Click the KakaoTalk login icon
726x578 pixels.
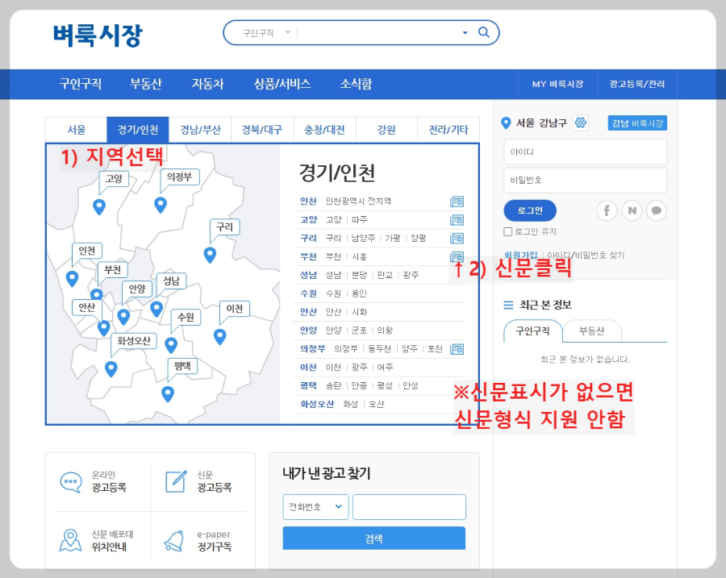pos(657,210)
